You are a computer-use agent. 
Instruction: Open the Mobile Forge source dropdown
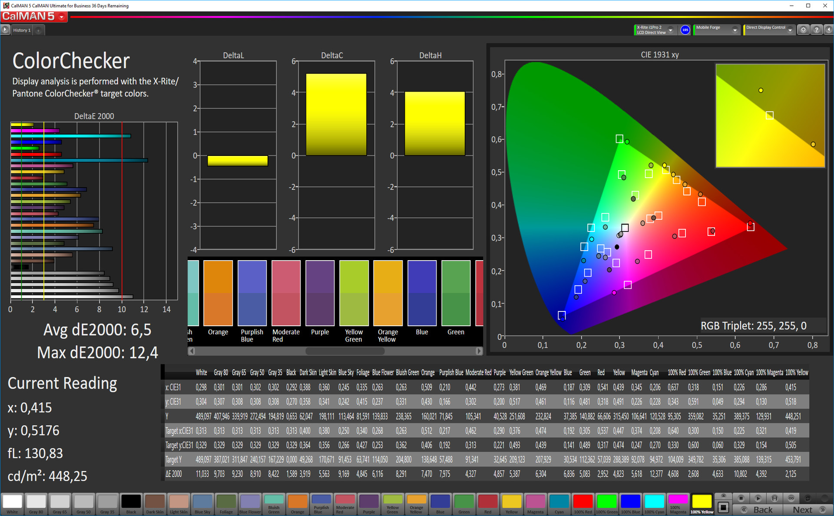pos(735,30)
